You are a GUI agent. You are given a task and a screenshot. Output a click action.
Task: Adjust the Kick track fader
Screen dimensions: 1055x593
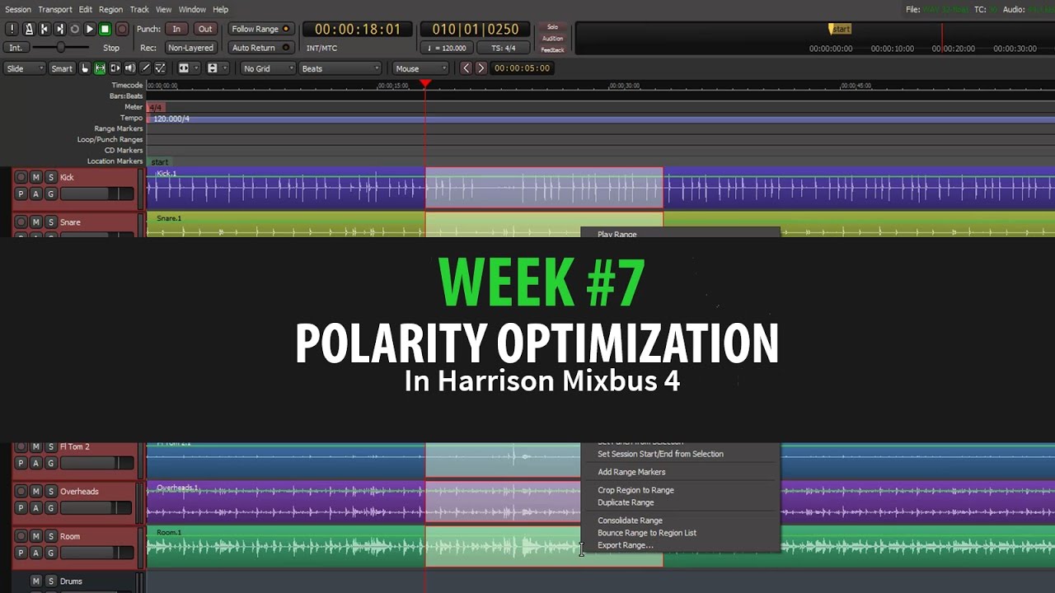(x=97, y=194)
